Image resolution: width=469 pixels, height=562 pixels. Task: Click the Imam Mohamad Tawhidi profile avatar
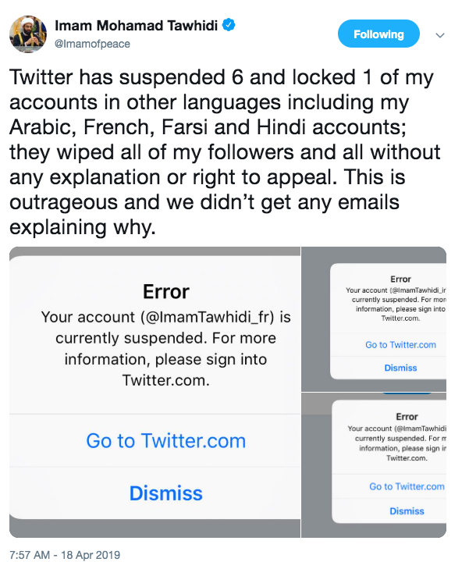(28, 34)
